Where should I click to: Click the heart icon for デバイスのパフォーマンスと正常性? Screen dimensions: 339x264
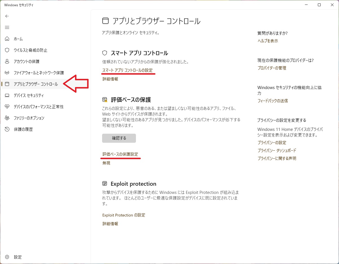[x=7, y=107]
